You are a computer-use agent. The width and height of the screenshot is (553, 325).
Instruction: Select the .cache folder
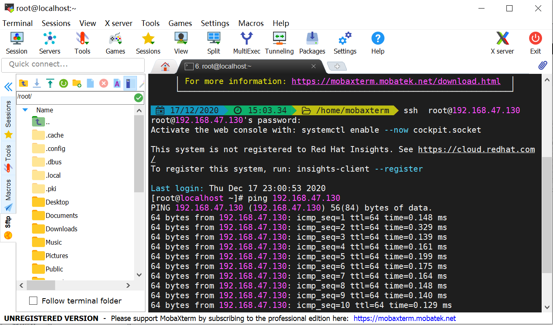coord(48,135)
